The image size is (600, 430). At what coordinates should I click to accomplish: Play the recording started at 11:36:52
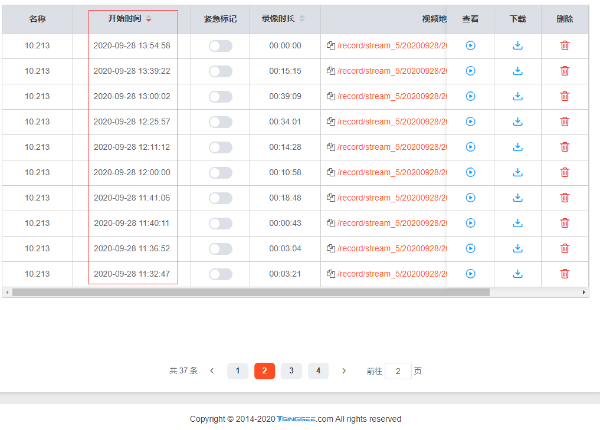(x=470, y=248)
